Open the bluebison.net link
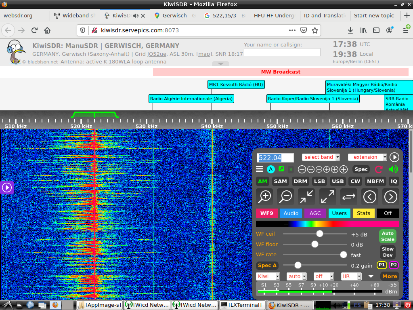The width and height of the screenshot is (413, 310). click(x=40, y=62)
